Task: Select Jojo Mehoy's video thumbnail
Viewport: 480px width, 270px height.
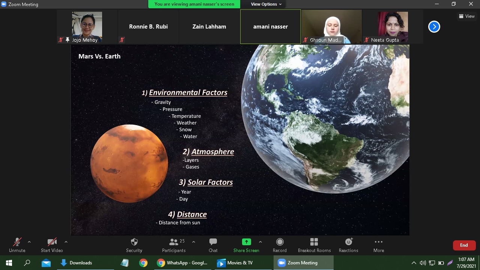Action: pyautogui.click(x=87, y=27)
